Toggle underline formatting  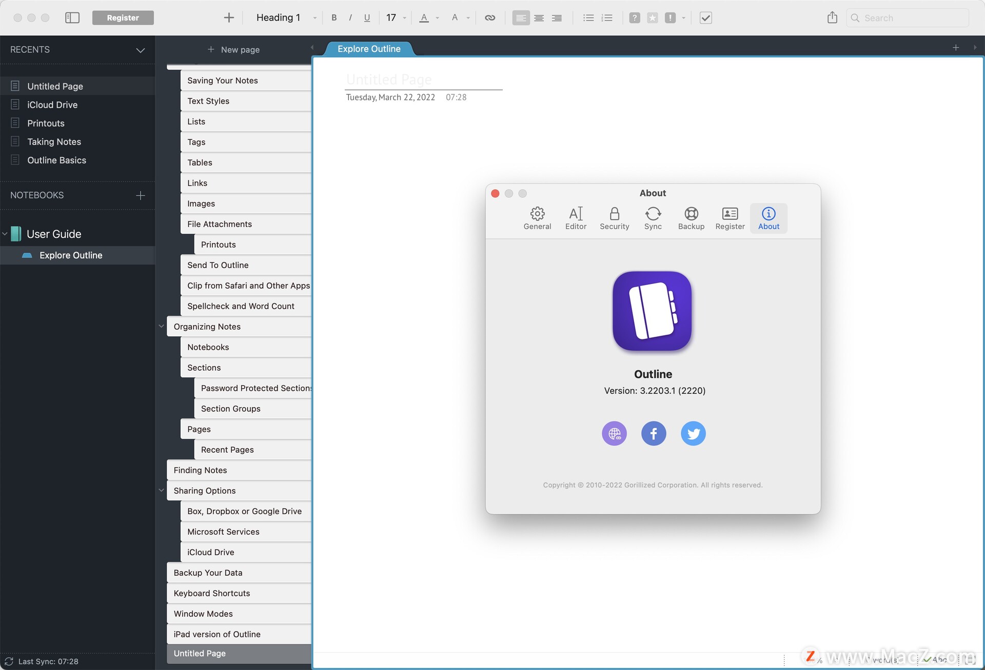(x=367, y=18)
